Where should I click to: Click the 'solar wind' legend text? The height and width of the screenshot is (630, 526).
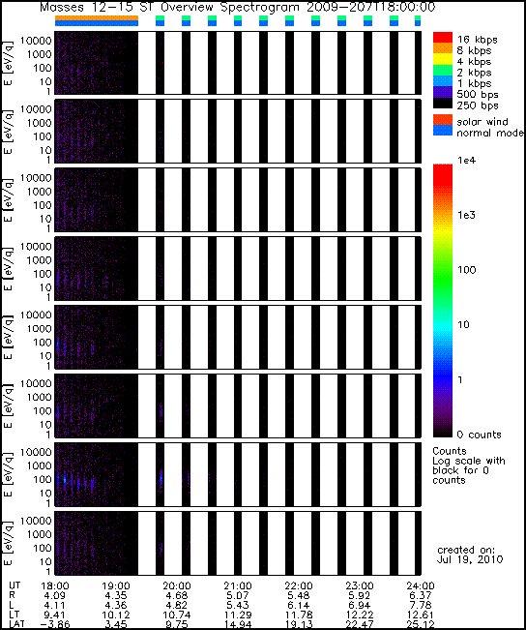(482, 121)
